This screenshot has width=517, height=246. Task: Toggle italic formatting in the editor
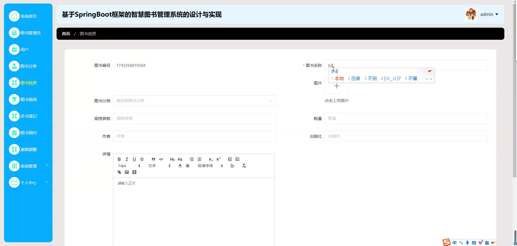pyautogui.click(x=127, y=159)
